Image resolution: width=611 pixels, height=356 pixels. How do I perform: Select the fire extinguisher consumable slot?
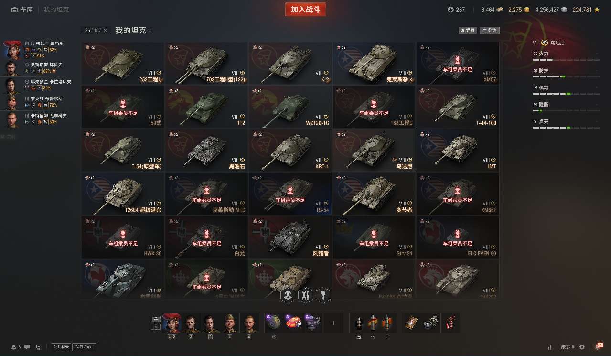click(x=451, y=323)
